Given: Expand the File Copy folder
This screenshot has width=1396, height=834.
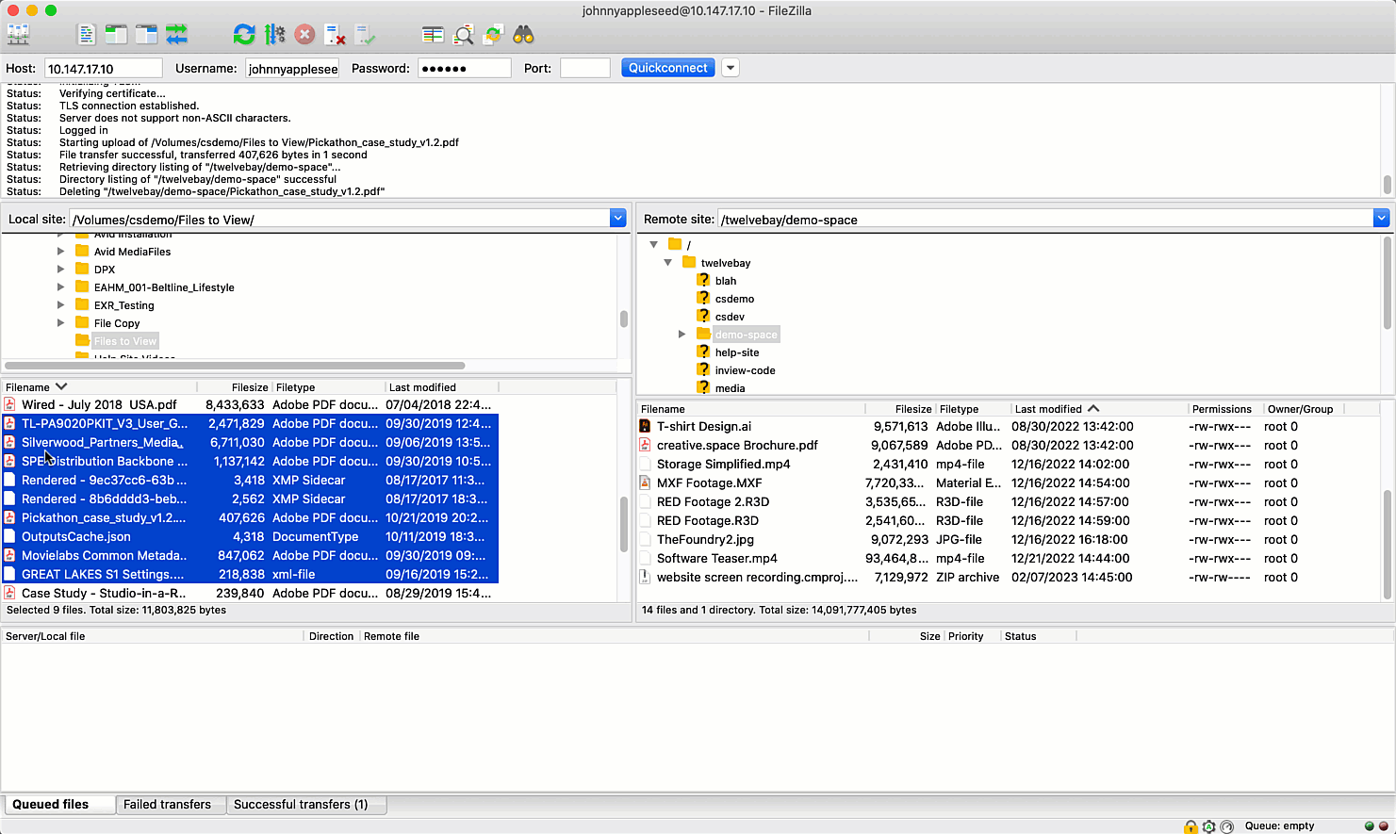Looking at the screenshot, I should pyautogui.click(x=60, y=323).
